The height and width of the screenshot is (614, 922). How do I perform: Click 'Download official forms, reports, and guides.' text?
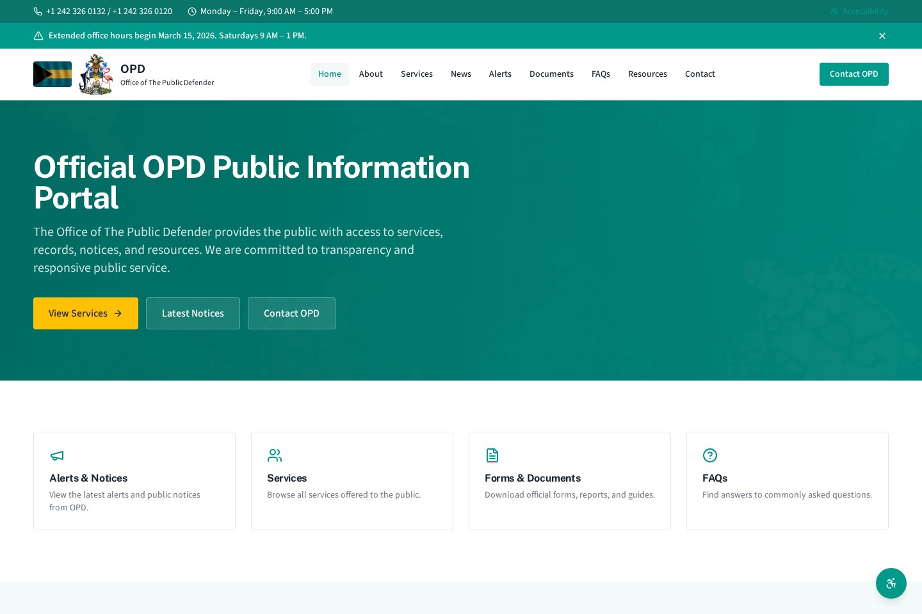(570, 495)
